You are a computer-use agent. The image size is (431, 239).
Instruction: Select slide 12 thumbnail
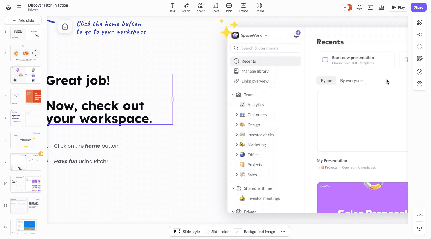(x=26, y=227)
